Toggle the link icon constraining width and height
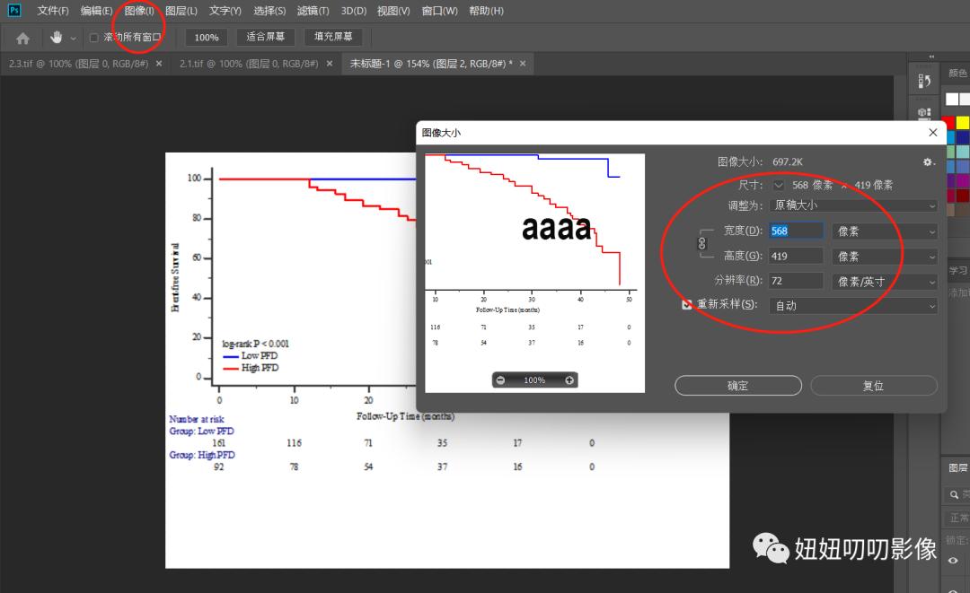970x593 pixels. point(701,243)
